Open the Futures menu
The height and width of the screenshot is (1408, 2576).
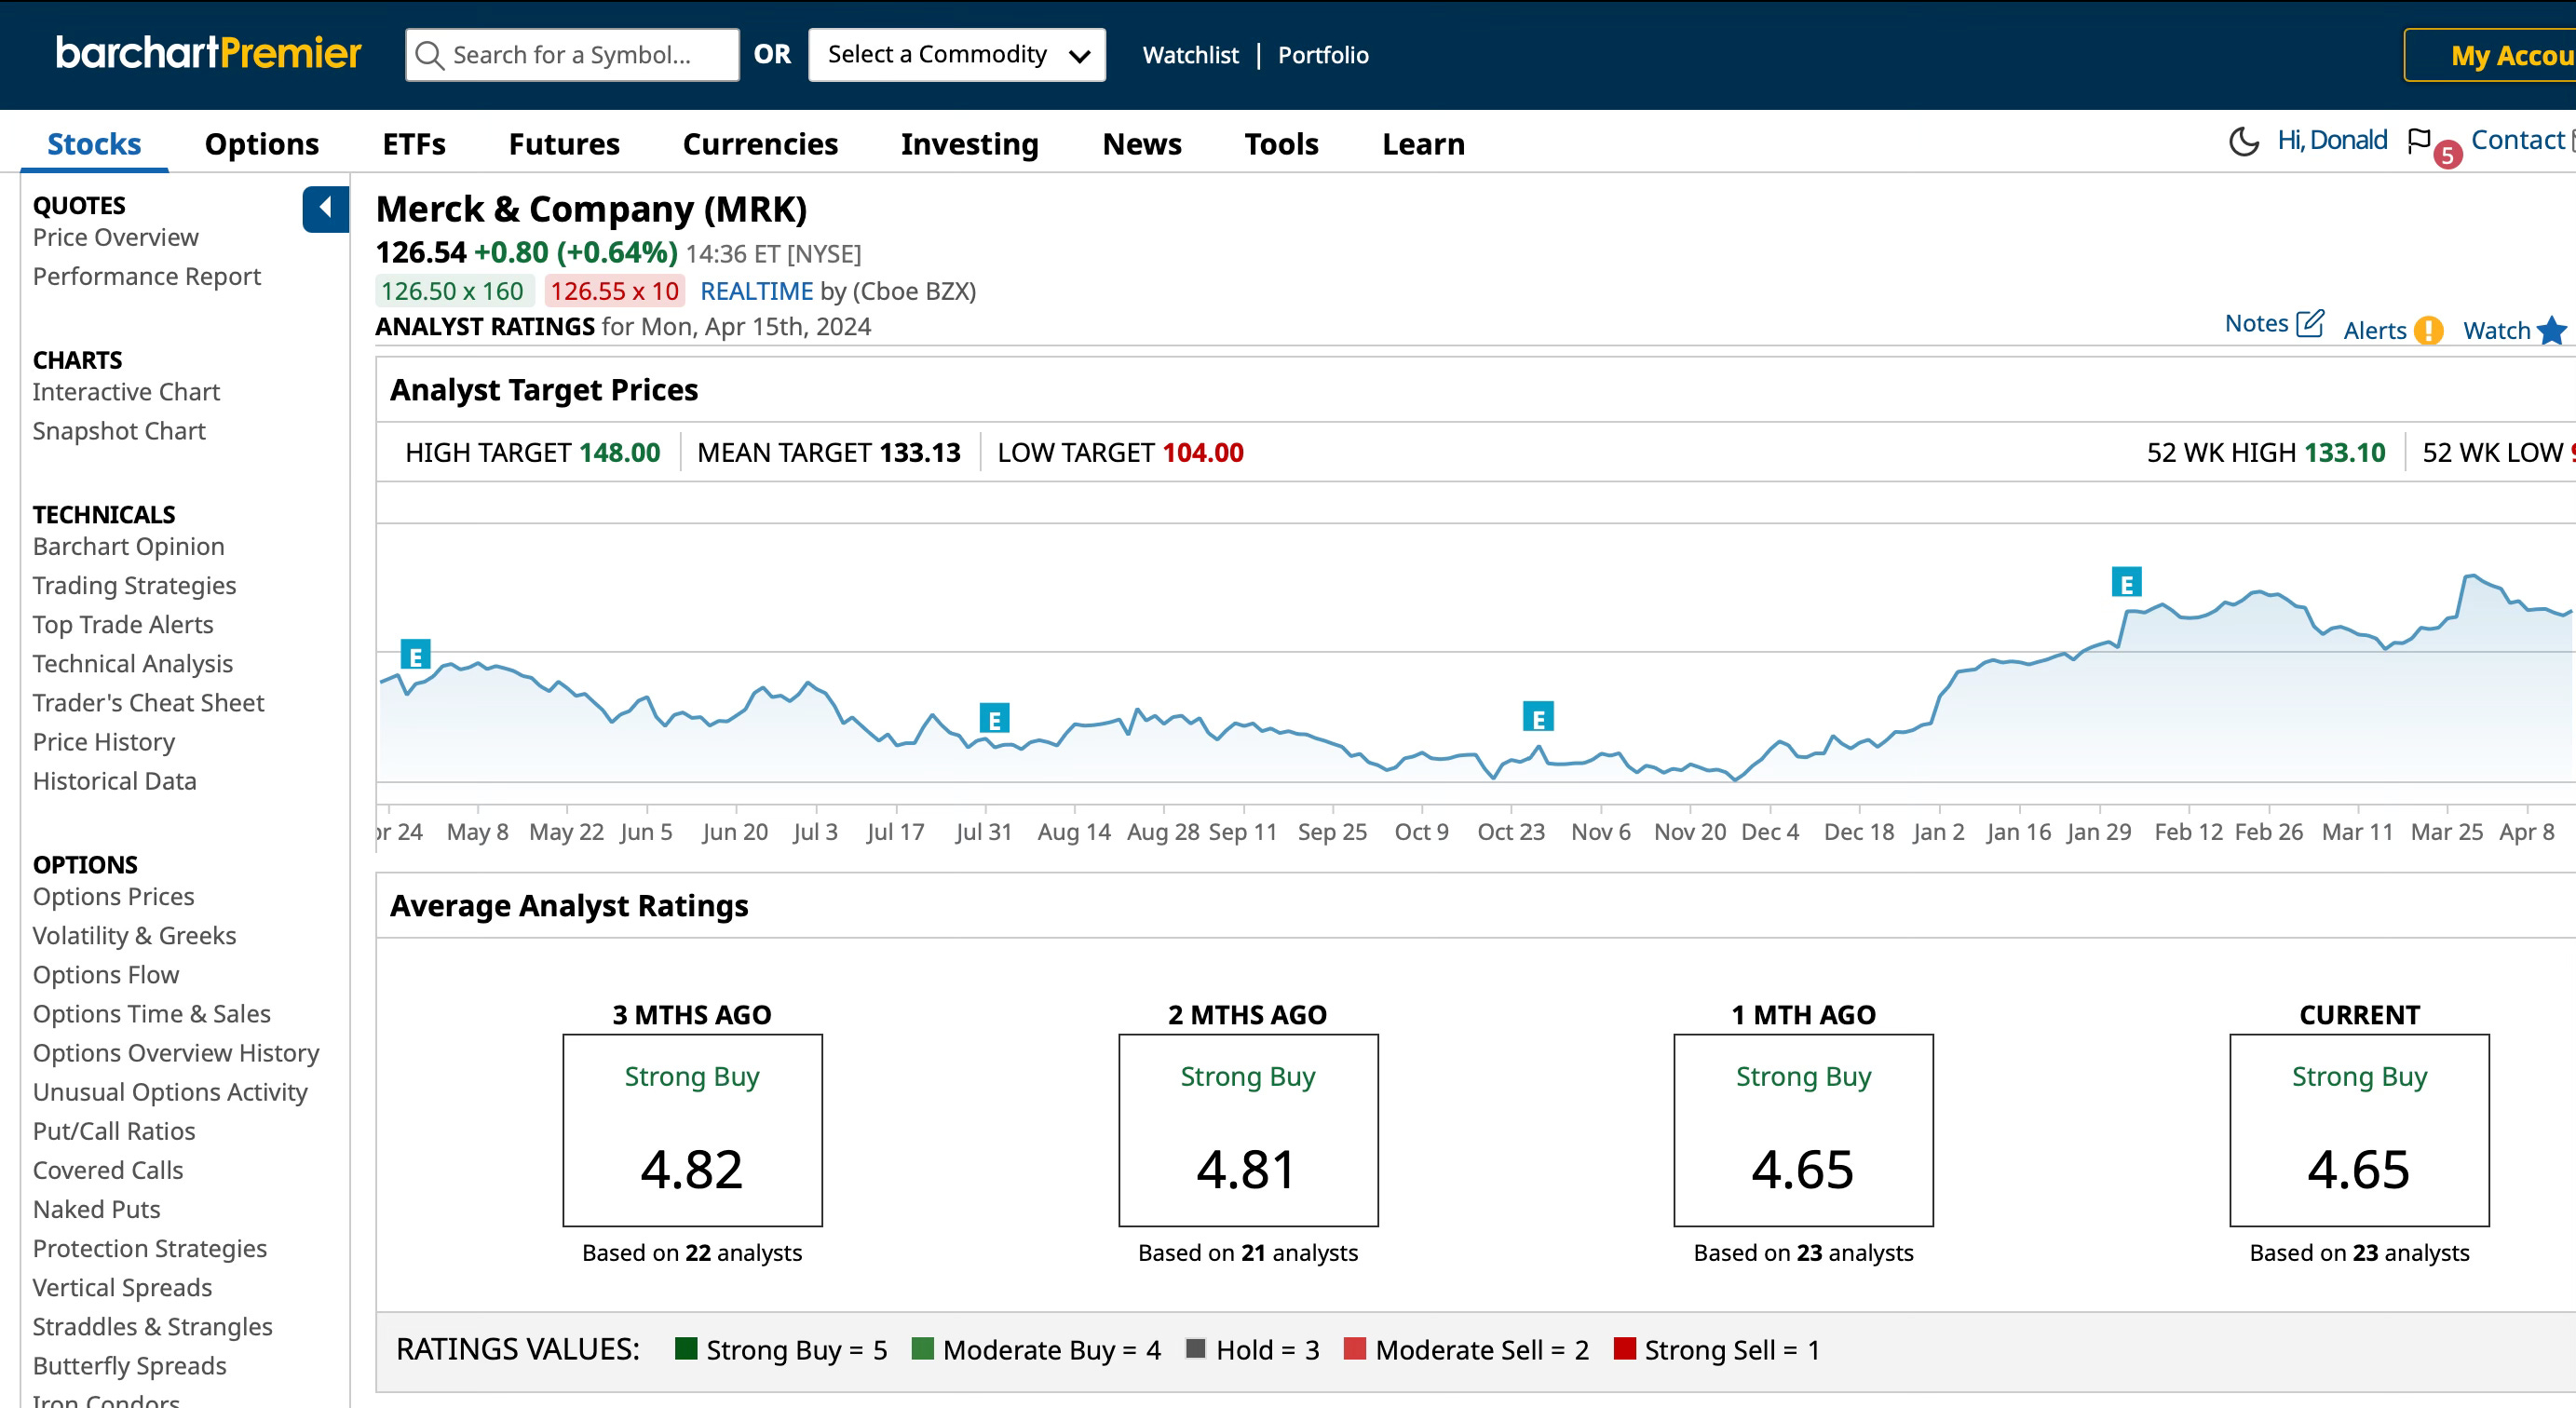[564, 144]
